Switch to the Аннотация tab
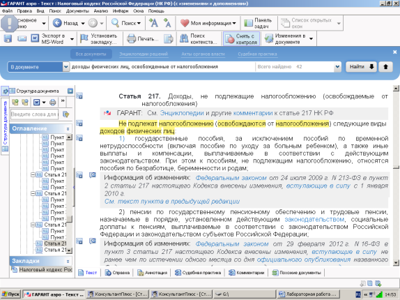Image resolution: width=400 pixels, height=300 pixels. (153, 273)
